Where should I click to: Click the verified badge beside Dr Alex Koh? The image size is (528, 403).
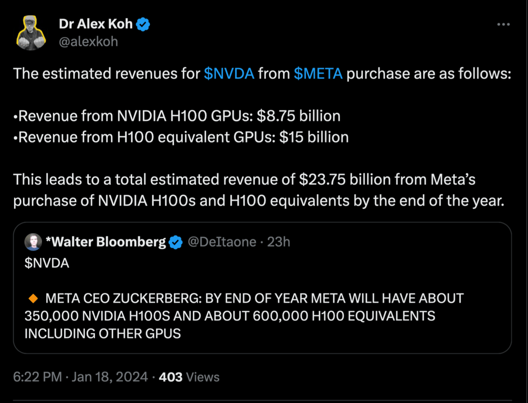tap(143, 24)
